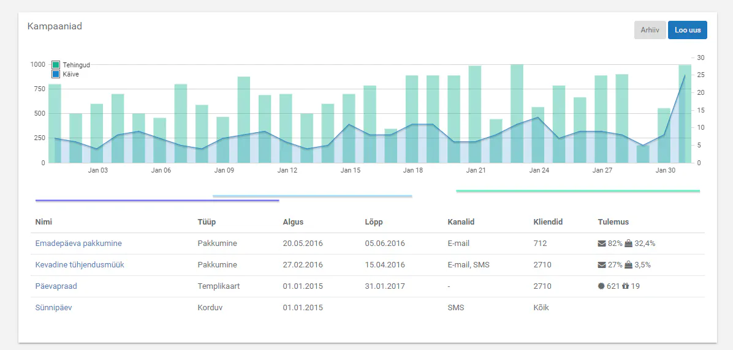Open the Päevapraad campaign link
The width and height of the screenshot is (733, 350).
pos(56,286)
